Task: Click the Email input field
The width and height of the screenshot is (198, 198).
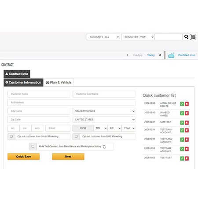Action: pos(58,128)
